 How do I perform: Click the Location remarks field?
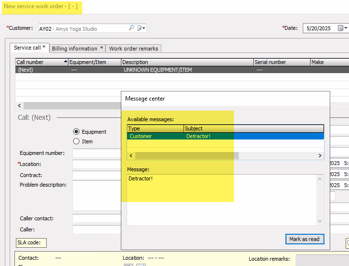[323, 260]
